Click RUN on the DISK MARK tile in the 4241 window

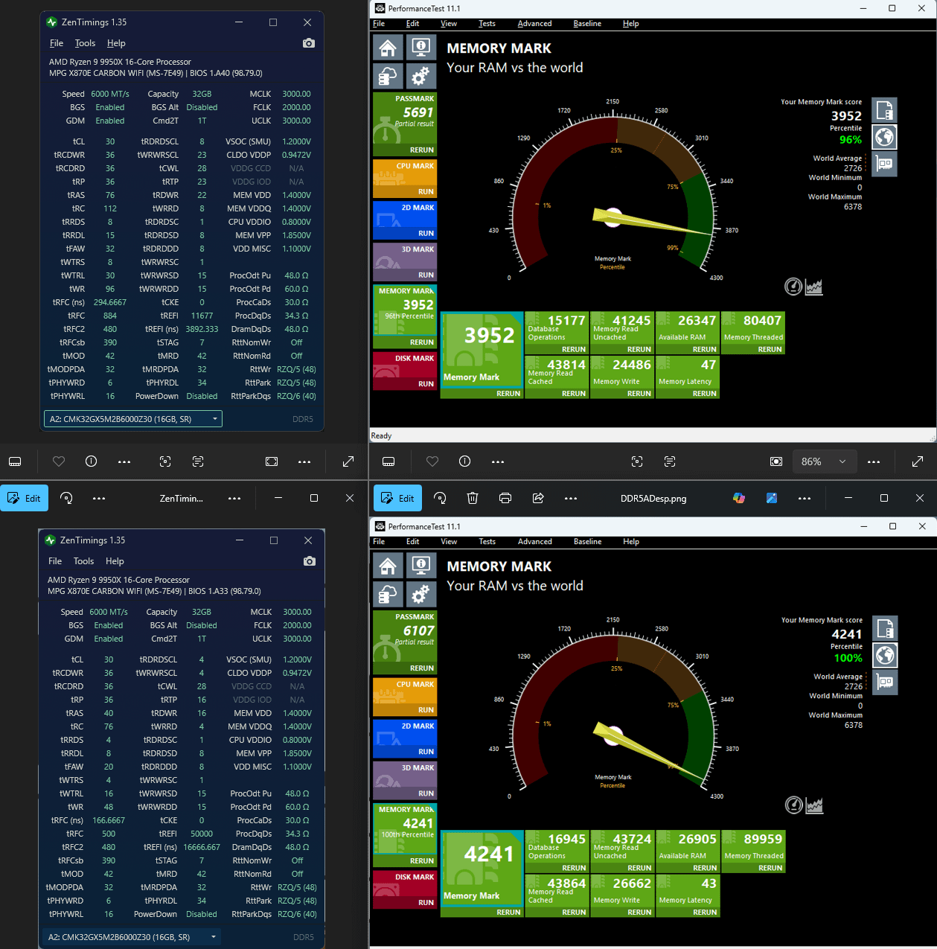[426, 903]
